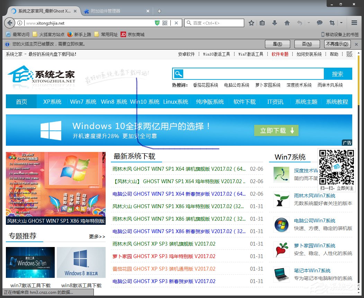
Task: Click inside the www.xitongzhijia.net address bar
Action: 87,23
